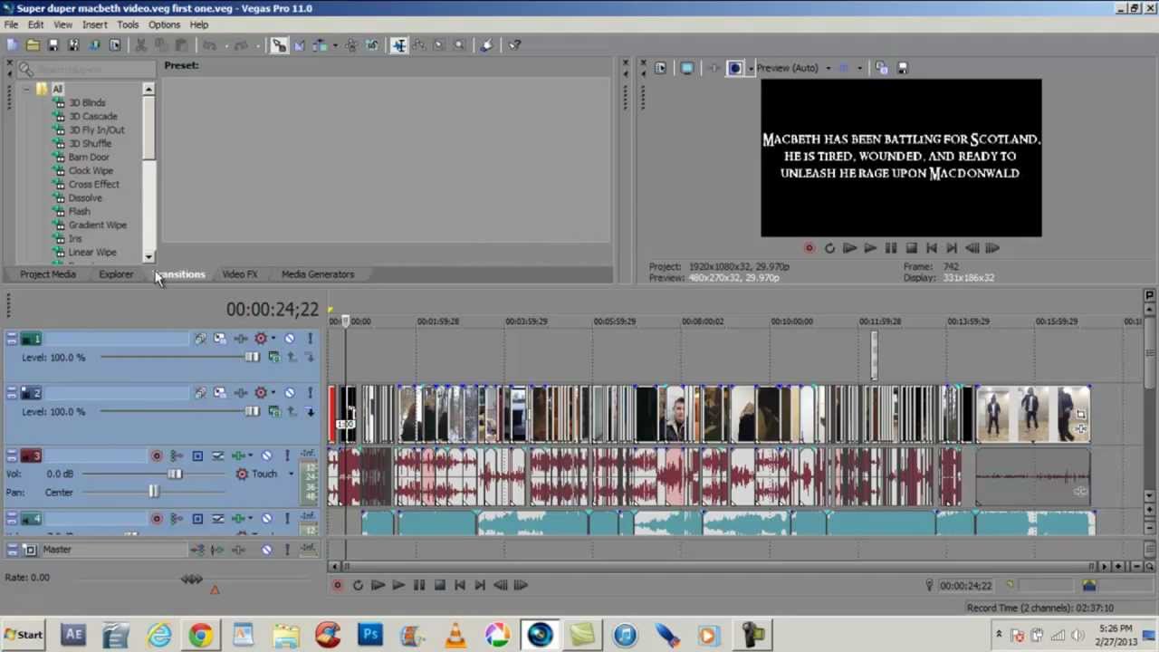This screenshot has height=652, width=1159.
Task: Open the Auto Ripple mode dropdown arrow
Action: 334,45
